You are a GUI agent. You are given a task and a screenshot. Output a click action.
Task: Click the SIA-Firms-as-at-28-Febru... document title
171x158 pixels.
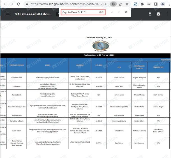coord(33,14)
